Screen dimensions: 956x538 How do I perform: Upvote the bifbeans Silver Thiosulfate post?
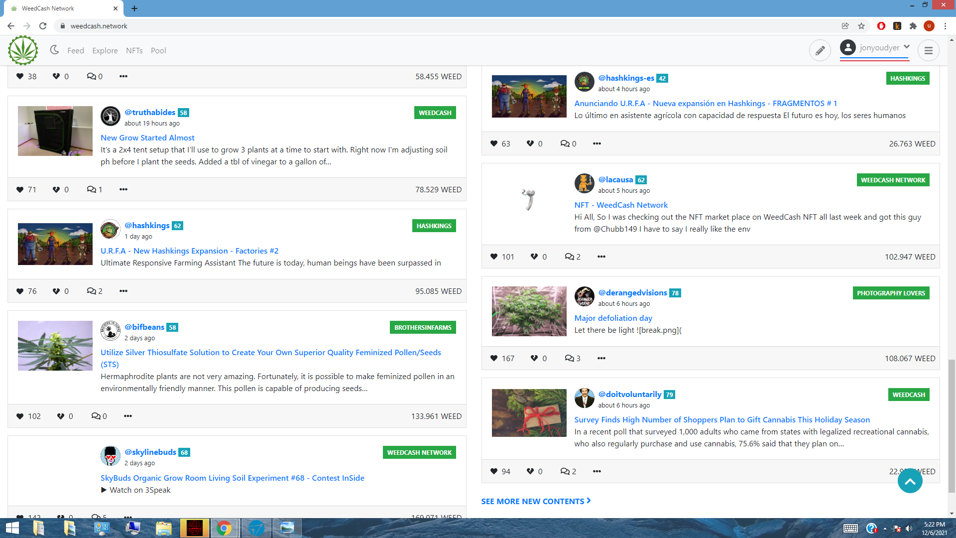point(20,416)
